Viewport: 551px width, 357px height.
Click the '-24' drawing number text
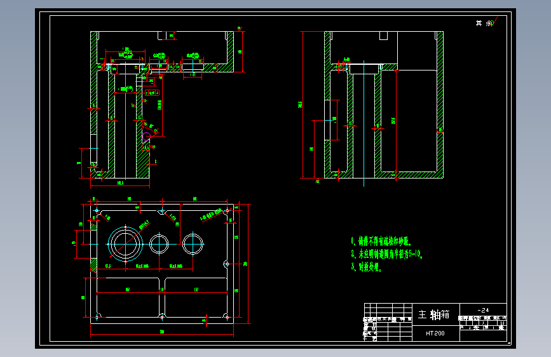click(x=483, y=310)
